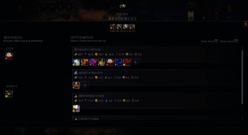Click the red brick resource in Waset Capital
The image size is (248, 135).
(x=127, y=62)
